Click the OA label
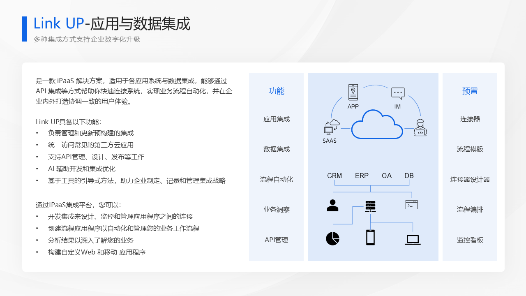 (387, 176)
